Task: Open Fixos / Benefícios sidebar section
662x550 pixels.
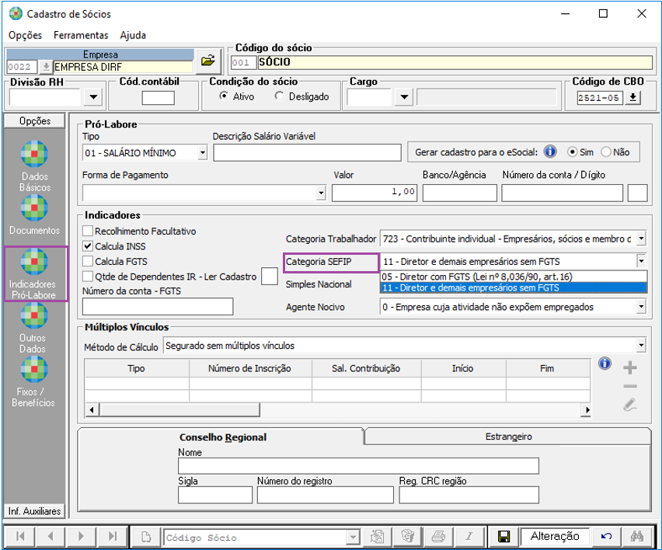Action: coord(34,382)
